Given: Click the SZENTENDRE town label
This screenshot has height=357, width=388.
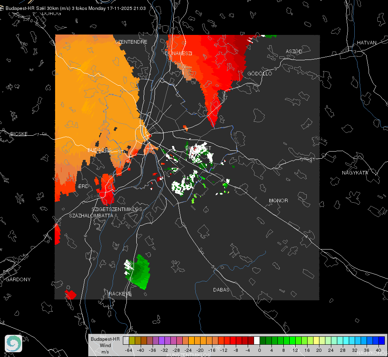Looking at the screenshot, I should click(x=131, y=42).
